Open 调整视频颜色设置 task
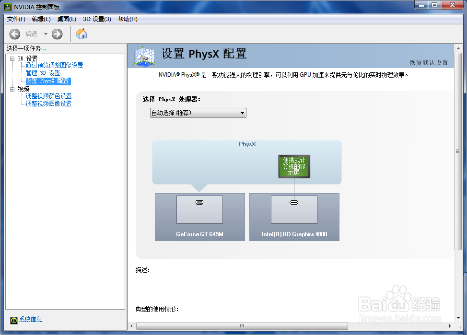Viewport: 467px width, 335px height. tap(48, 96)
